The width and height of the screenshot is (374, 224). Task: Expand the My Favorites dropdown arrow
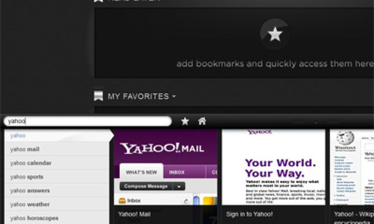point(174,96)
